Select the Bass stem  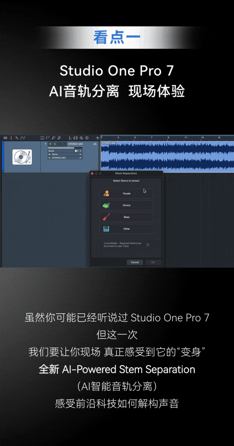click(127, 217)
